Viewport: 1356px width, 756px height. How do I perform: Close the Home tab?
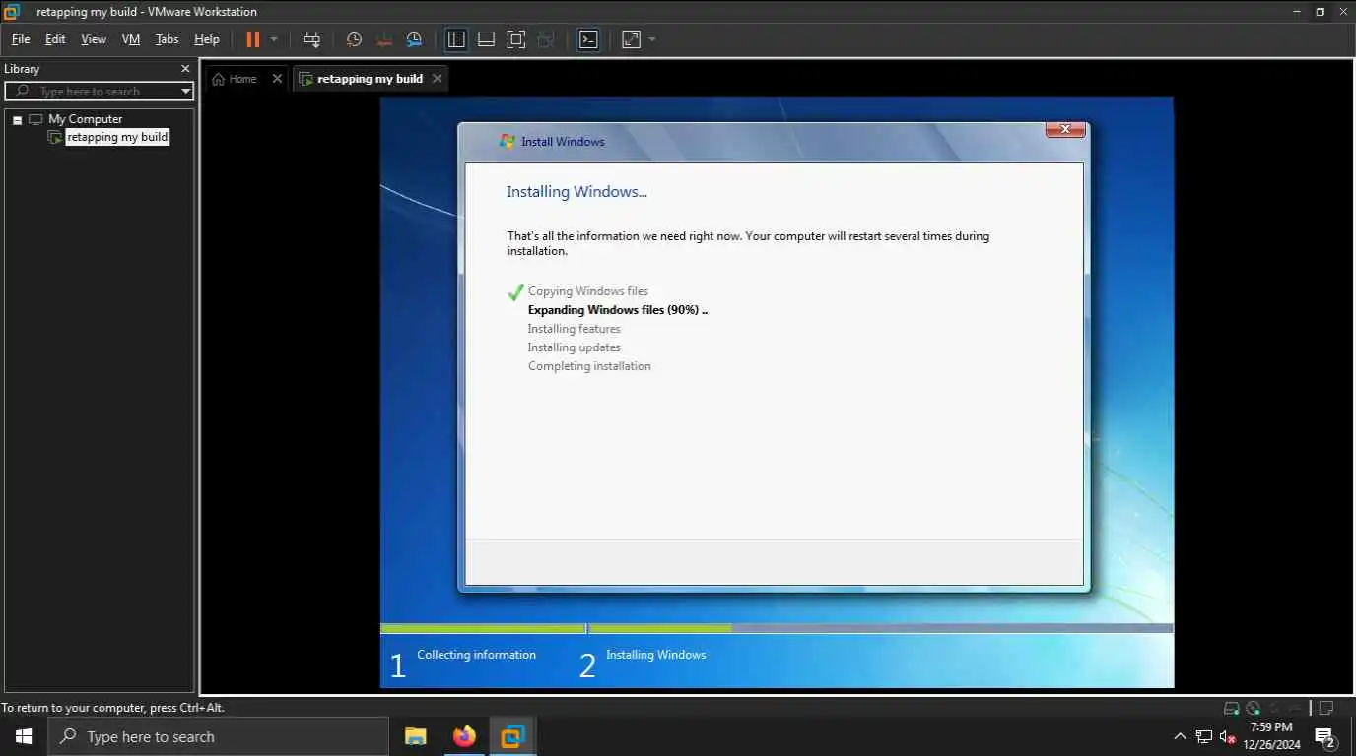277,78
